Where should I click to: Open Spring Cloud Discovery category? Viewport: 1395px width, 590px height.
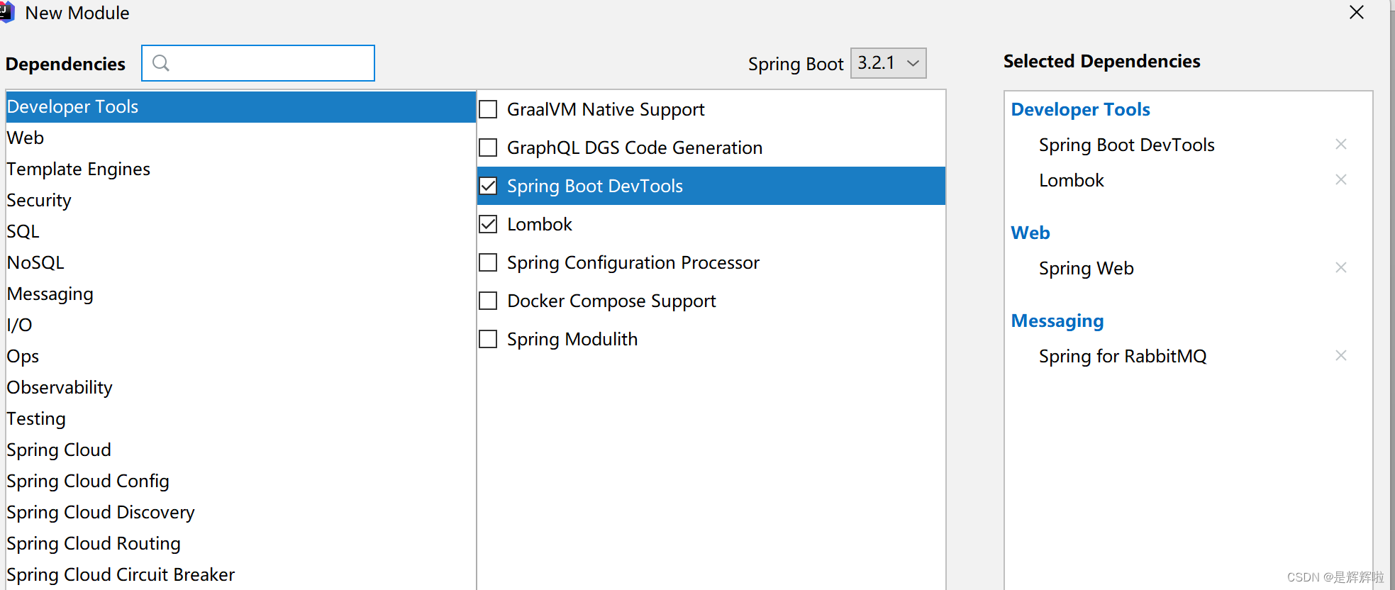[x=240, y=512]
